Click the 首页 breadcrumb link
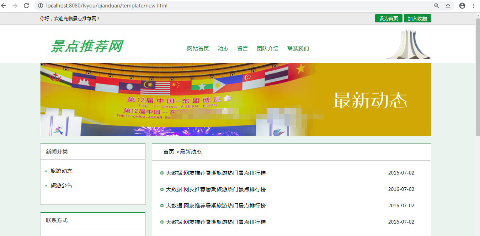 [x=169, y=152]
